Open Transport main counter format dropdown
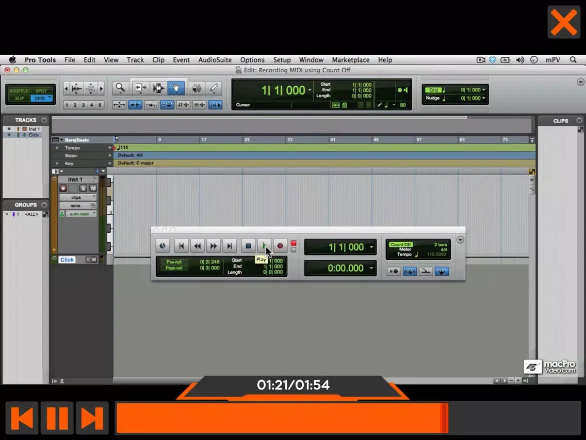Viewport: 586px width, 440px height. (x=371, y=247)
